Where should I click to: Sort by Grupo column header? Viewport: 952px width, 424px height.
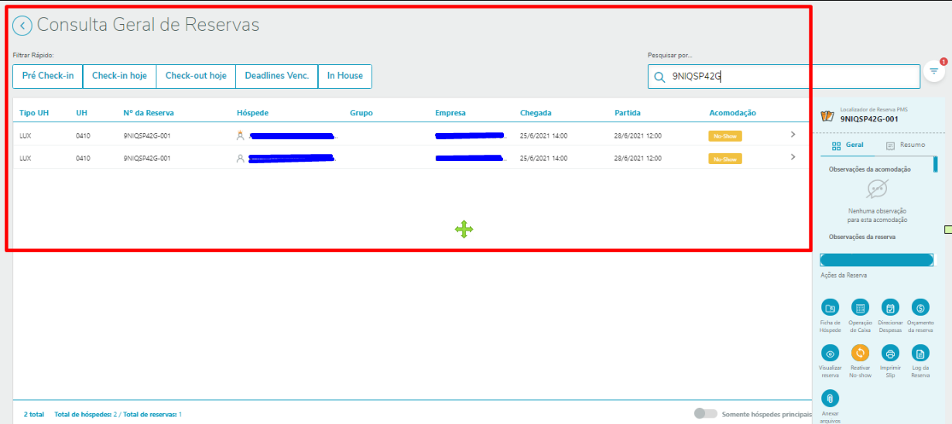coord(361,113)
